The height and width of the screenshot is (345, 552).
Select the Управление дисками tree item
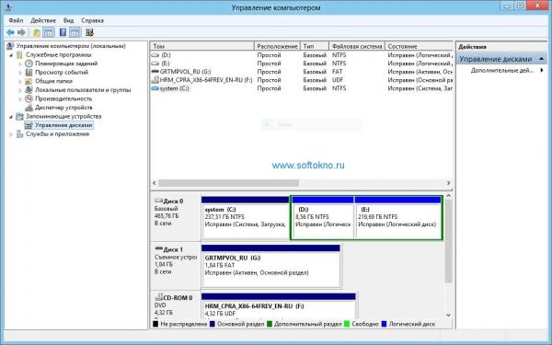63,125
